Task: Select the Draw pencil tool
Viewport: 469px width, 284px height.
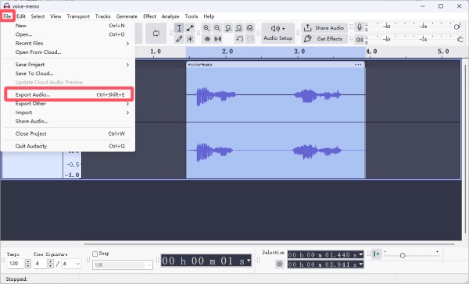Action: [x=179, y=39]
